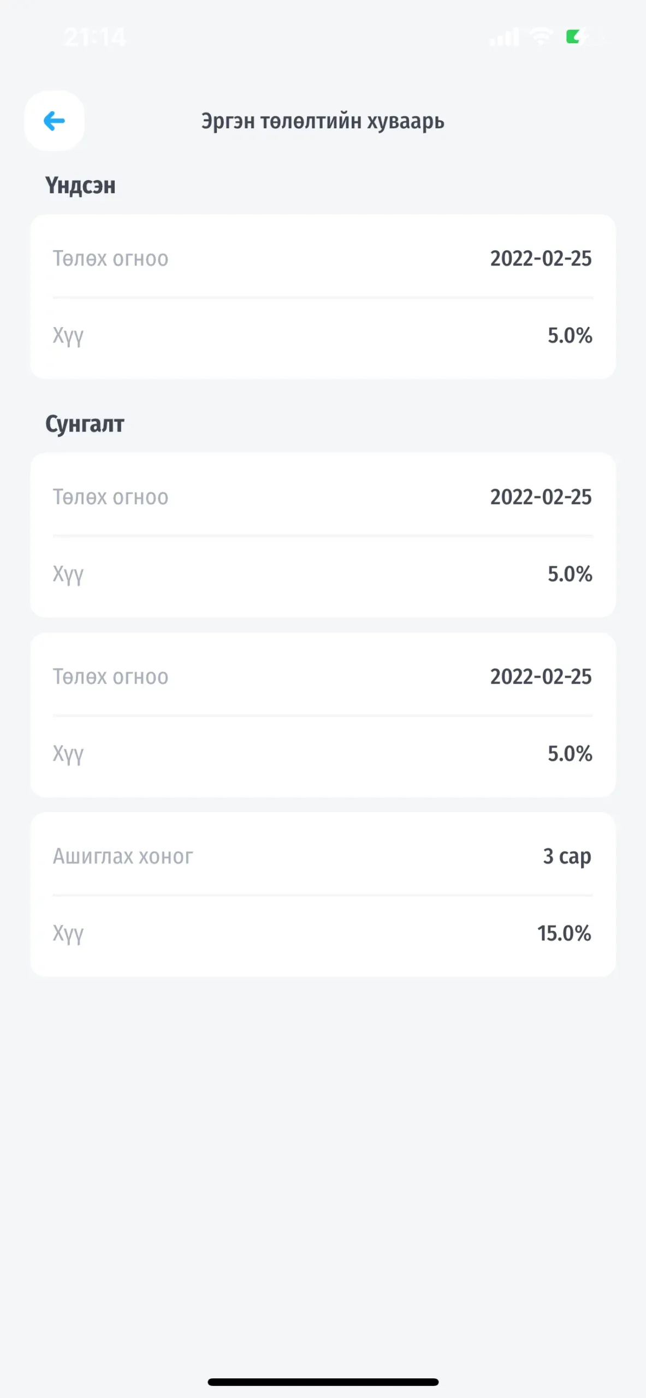Screen dimensions: 646x1398
Task: Tap the cellular signal bars icon
Action: coord(504,37)
